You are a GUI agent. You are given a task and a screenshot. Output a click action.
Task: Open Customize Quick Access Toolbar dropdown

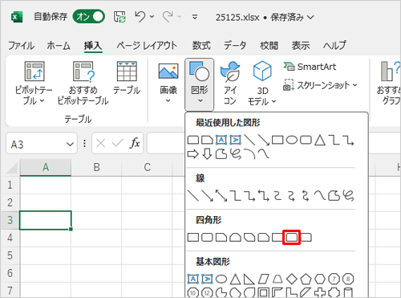(195, 17)
